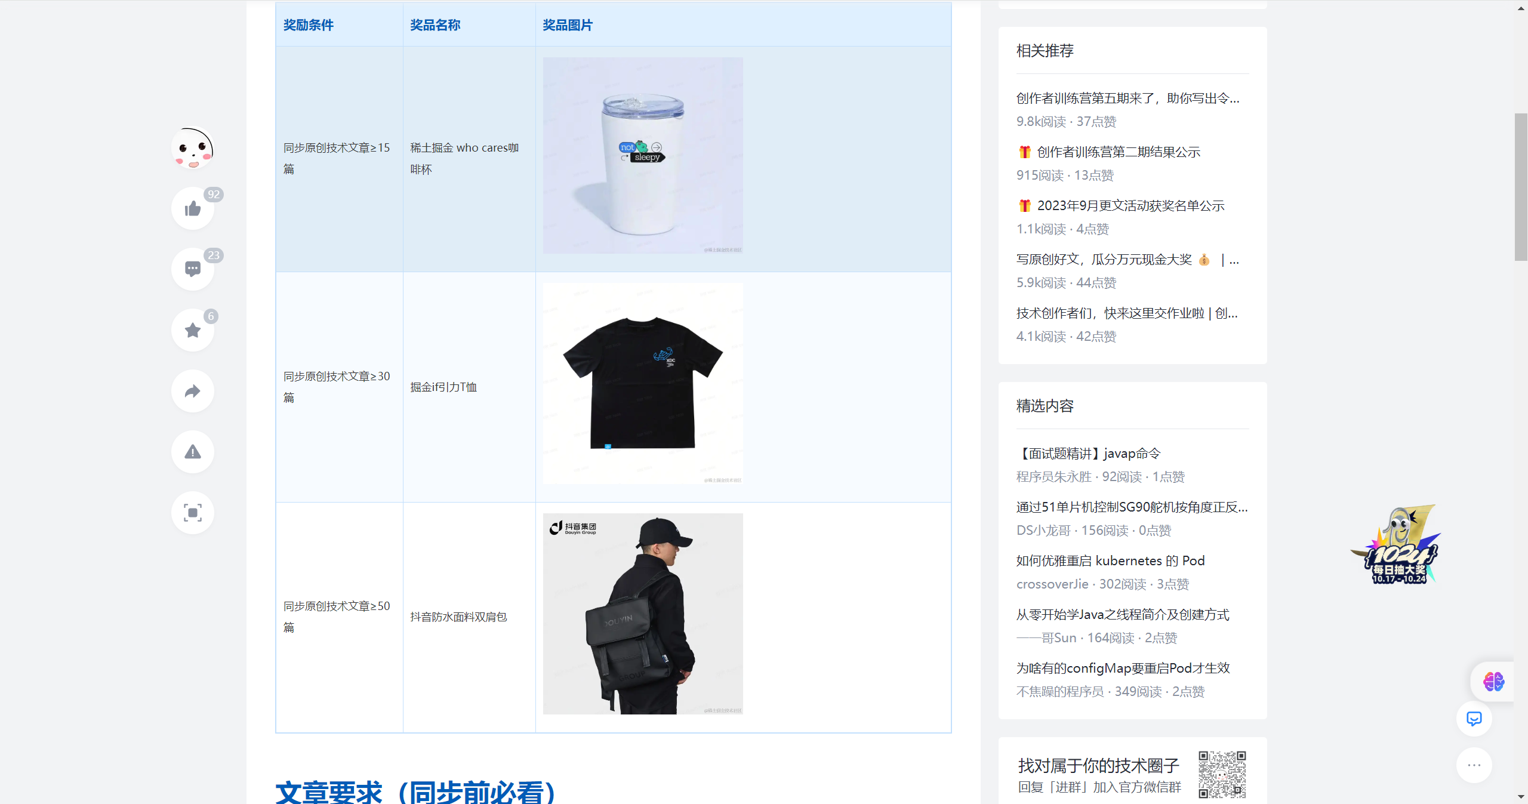This screenshot has width=1528, height=804.
Task: View the 稀土掘金咖啡杯 prize image
Action: [643, 155]
